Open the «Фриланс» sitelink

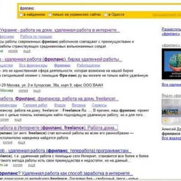click(62, 65)
